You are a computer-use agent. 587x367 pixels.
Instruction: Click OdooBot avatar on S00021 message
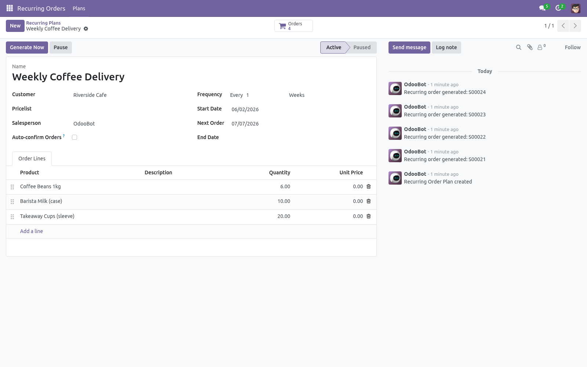pyautogui.click(x=395, y=156)
